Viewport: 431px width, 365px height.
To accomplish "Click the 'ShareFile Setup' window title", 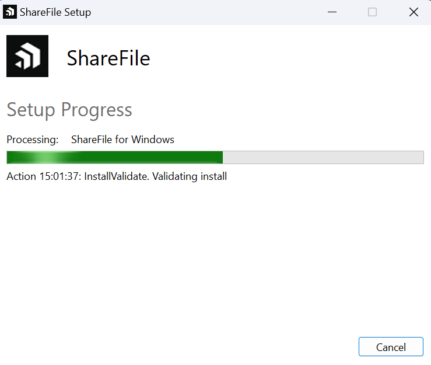I will click(x=55, y=12).
